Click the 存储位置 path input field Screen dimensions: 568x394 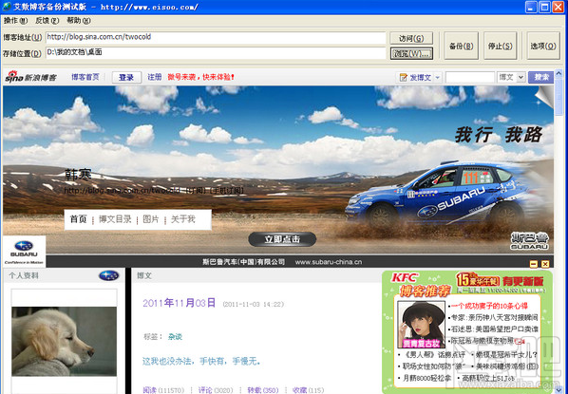(x=216, y=53)
